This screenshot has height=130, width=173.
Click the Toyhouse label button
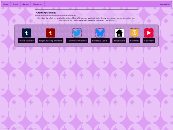click(x=119, y=41)
